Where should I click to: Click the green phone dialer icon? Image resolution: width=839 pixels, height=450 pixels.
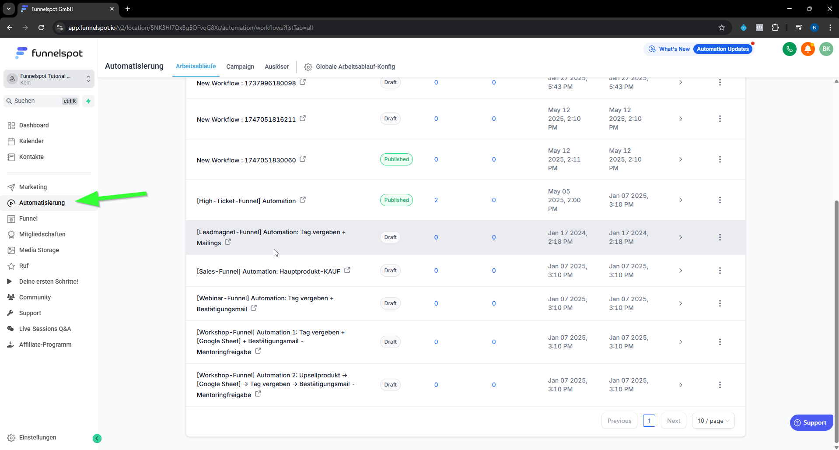(x=789, y=49)
